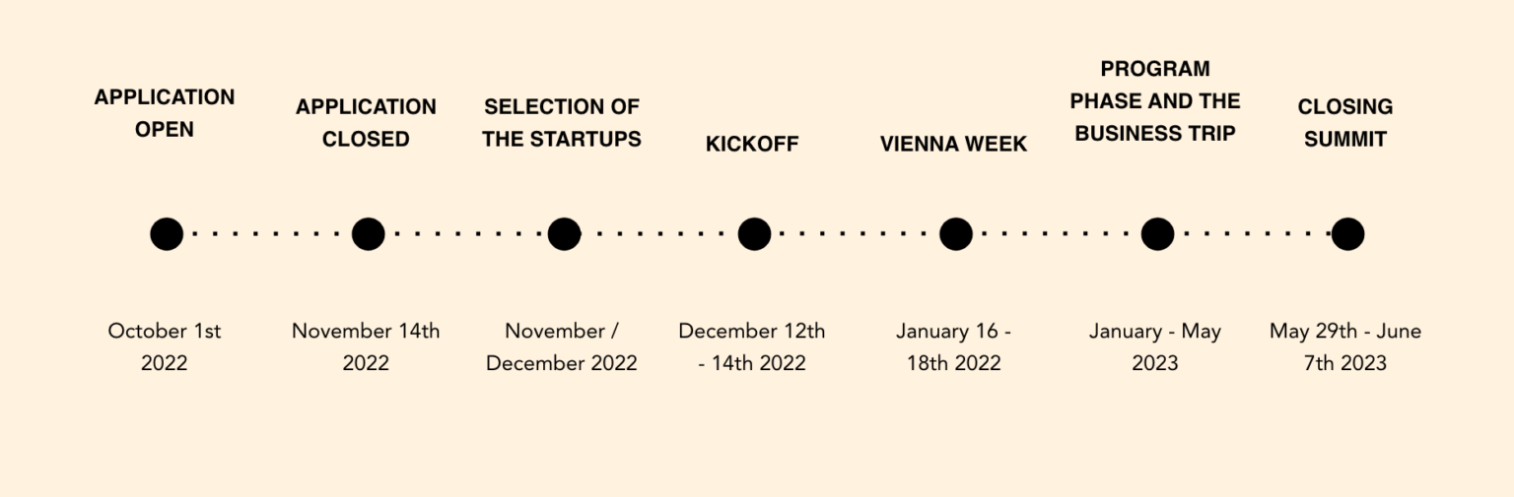Select the Program Phase timeline dot
This screenshot has height=497, width=1514.
point(1157,234)
